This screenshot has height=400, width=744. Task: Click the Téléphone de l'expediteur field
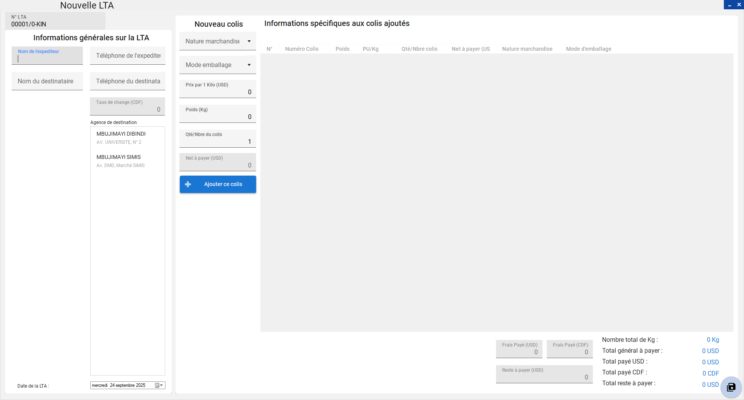pos(127,56)
